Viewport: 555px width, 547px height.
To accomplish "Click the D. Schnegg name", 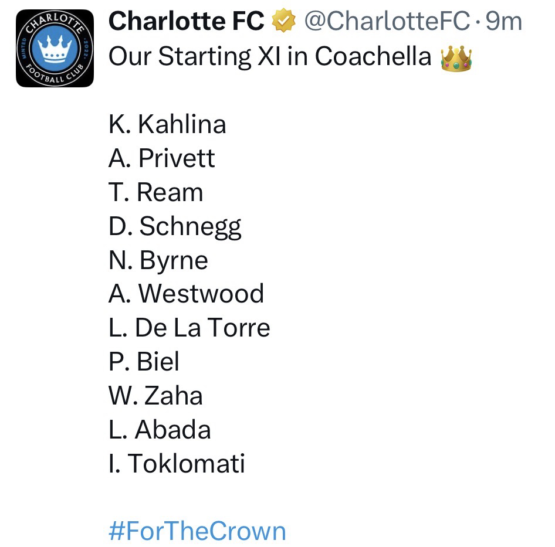I will pos(175,226).
